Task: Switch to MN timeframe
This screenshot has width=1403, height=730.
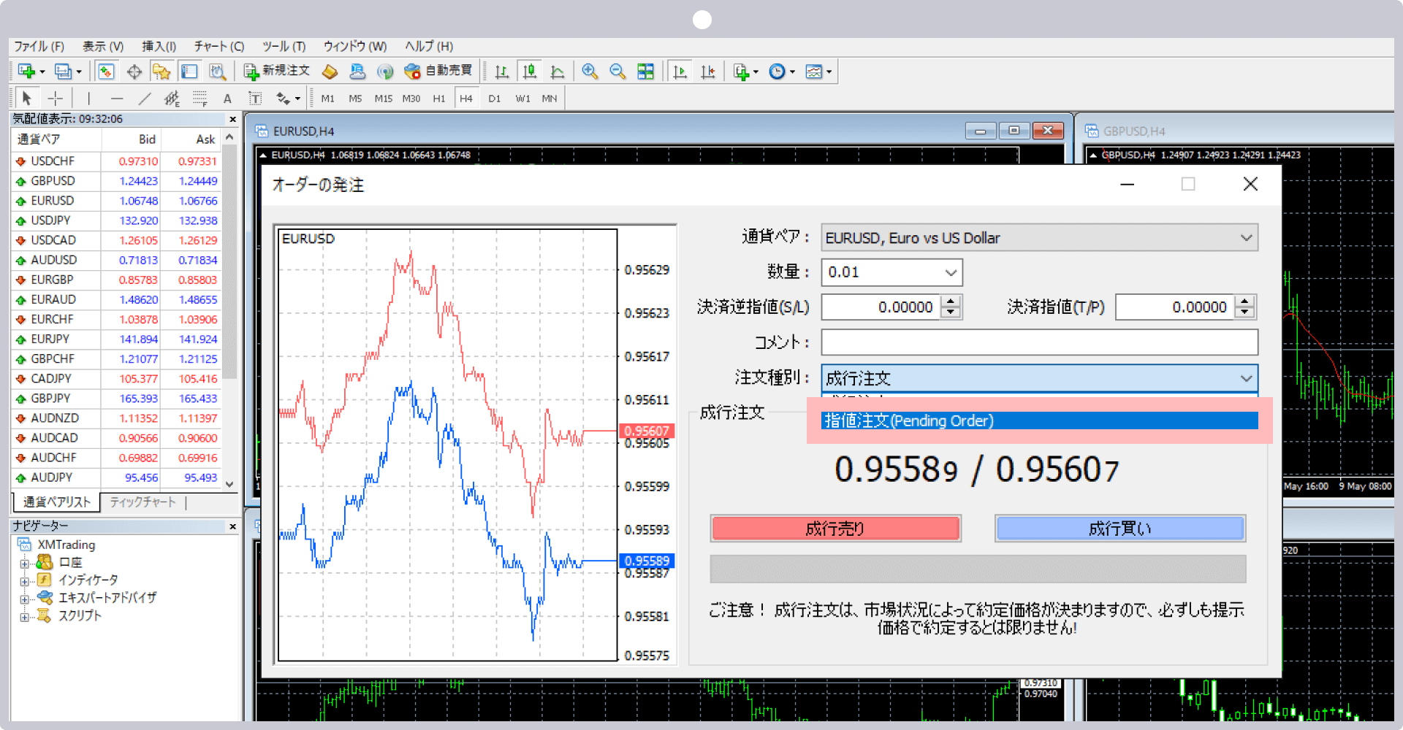Action: (x=550, y=98)
